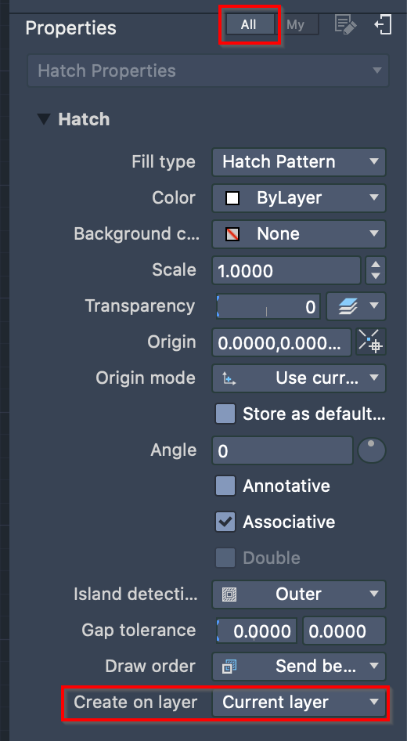Click the Island detection Outer pattern icon
Image resolution: width=407 pixels, height=741 pixels.
pos(229,594)
